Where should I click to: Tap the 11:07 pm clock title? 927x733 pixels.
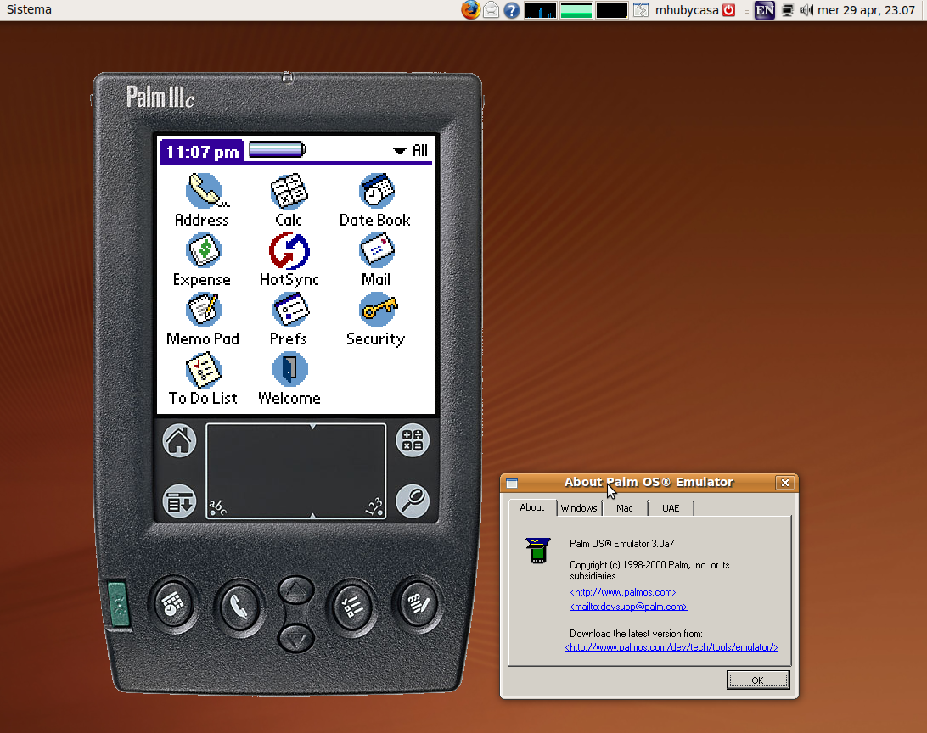tap(201, 152)
